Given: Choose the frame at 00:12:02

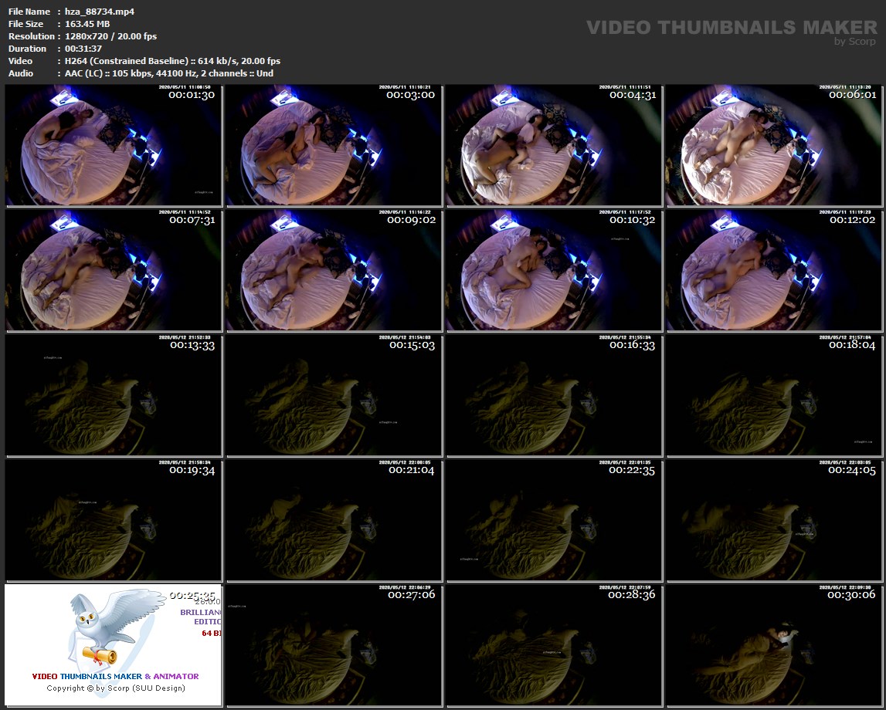Looking at the screenshot, I should (x=775, y=270).
